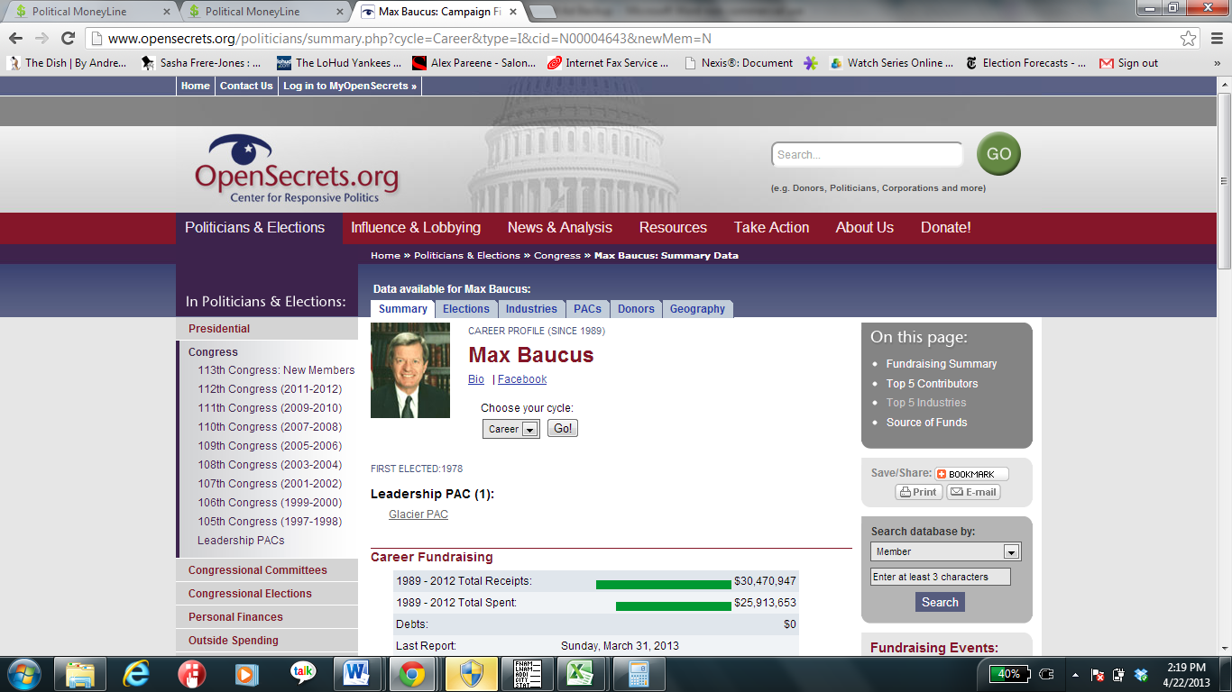Open Sign out Gmail bookmark

click(x=1128, y=63)
